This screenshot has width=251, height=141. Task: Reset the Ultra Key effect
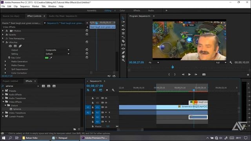point(87,42)
